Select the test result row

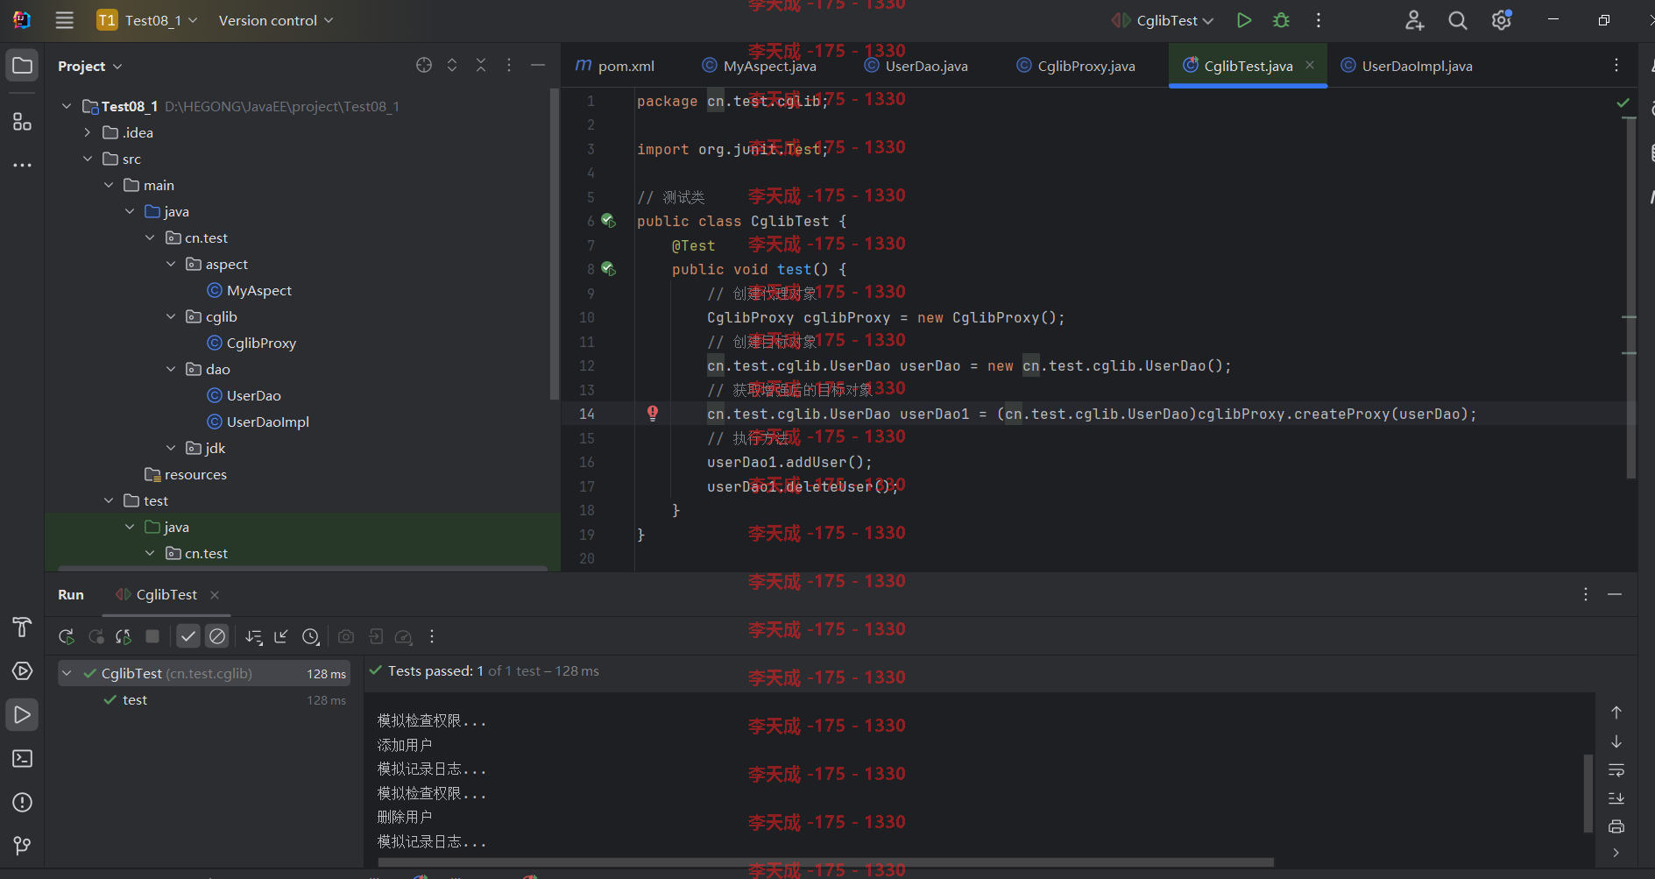click(x=204, y=699)
